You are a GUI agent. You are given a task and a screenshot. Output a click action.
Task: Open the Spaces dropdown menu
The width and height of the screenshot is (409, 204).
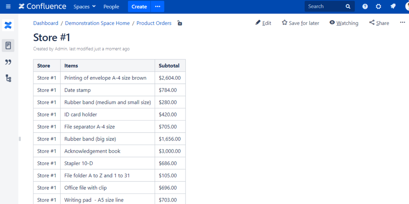coord(84,7)
